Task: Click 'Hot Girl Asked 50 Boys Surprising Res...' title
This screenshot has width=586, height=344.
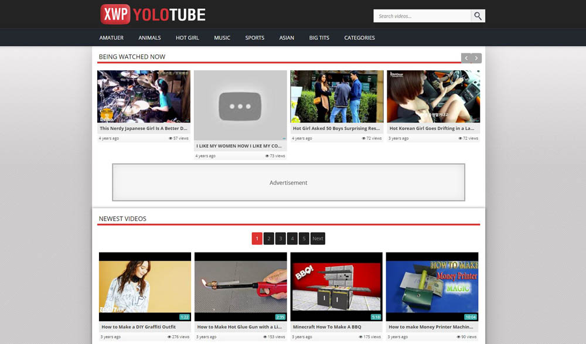Action: [336, 128]
